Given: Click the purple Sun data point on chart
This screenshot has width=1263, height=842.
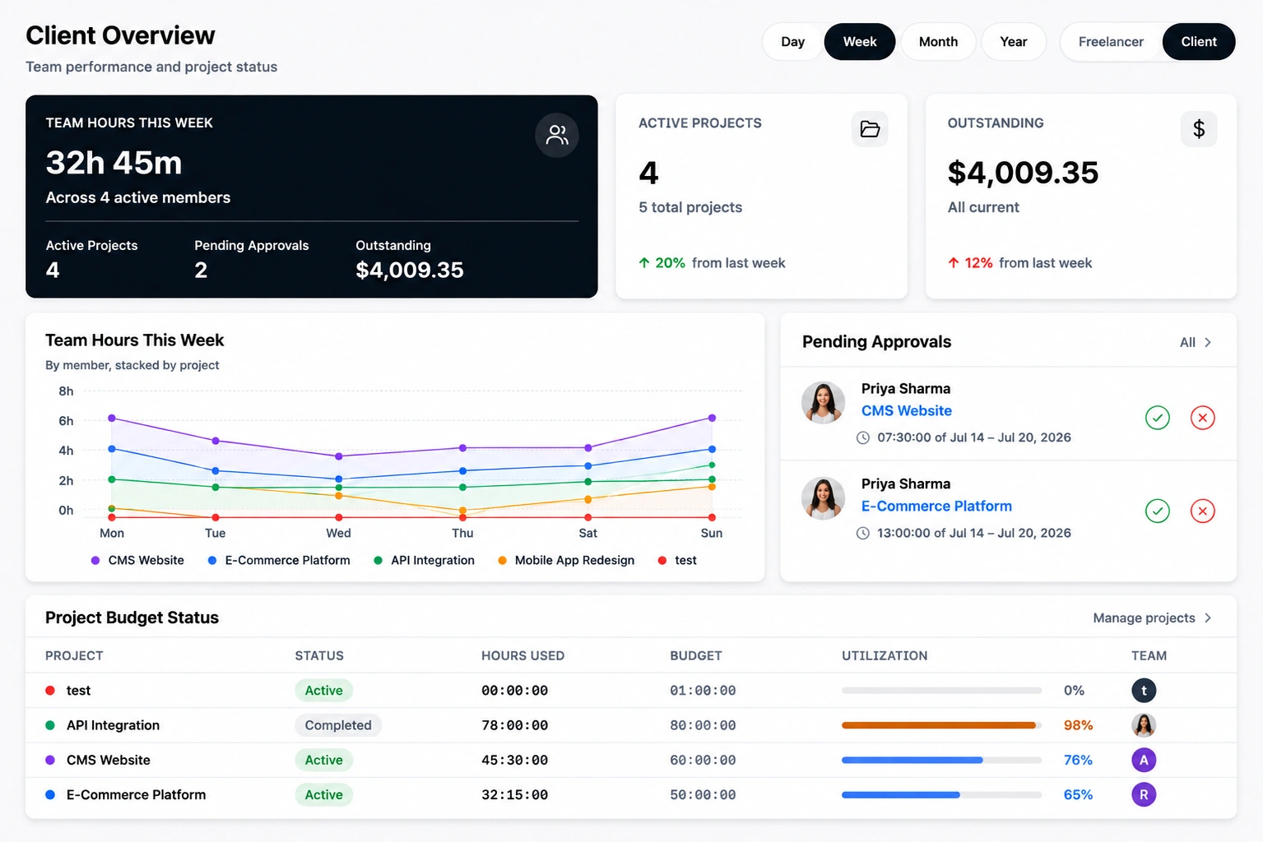Looking at the screenshot, I should 712,418.
